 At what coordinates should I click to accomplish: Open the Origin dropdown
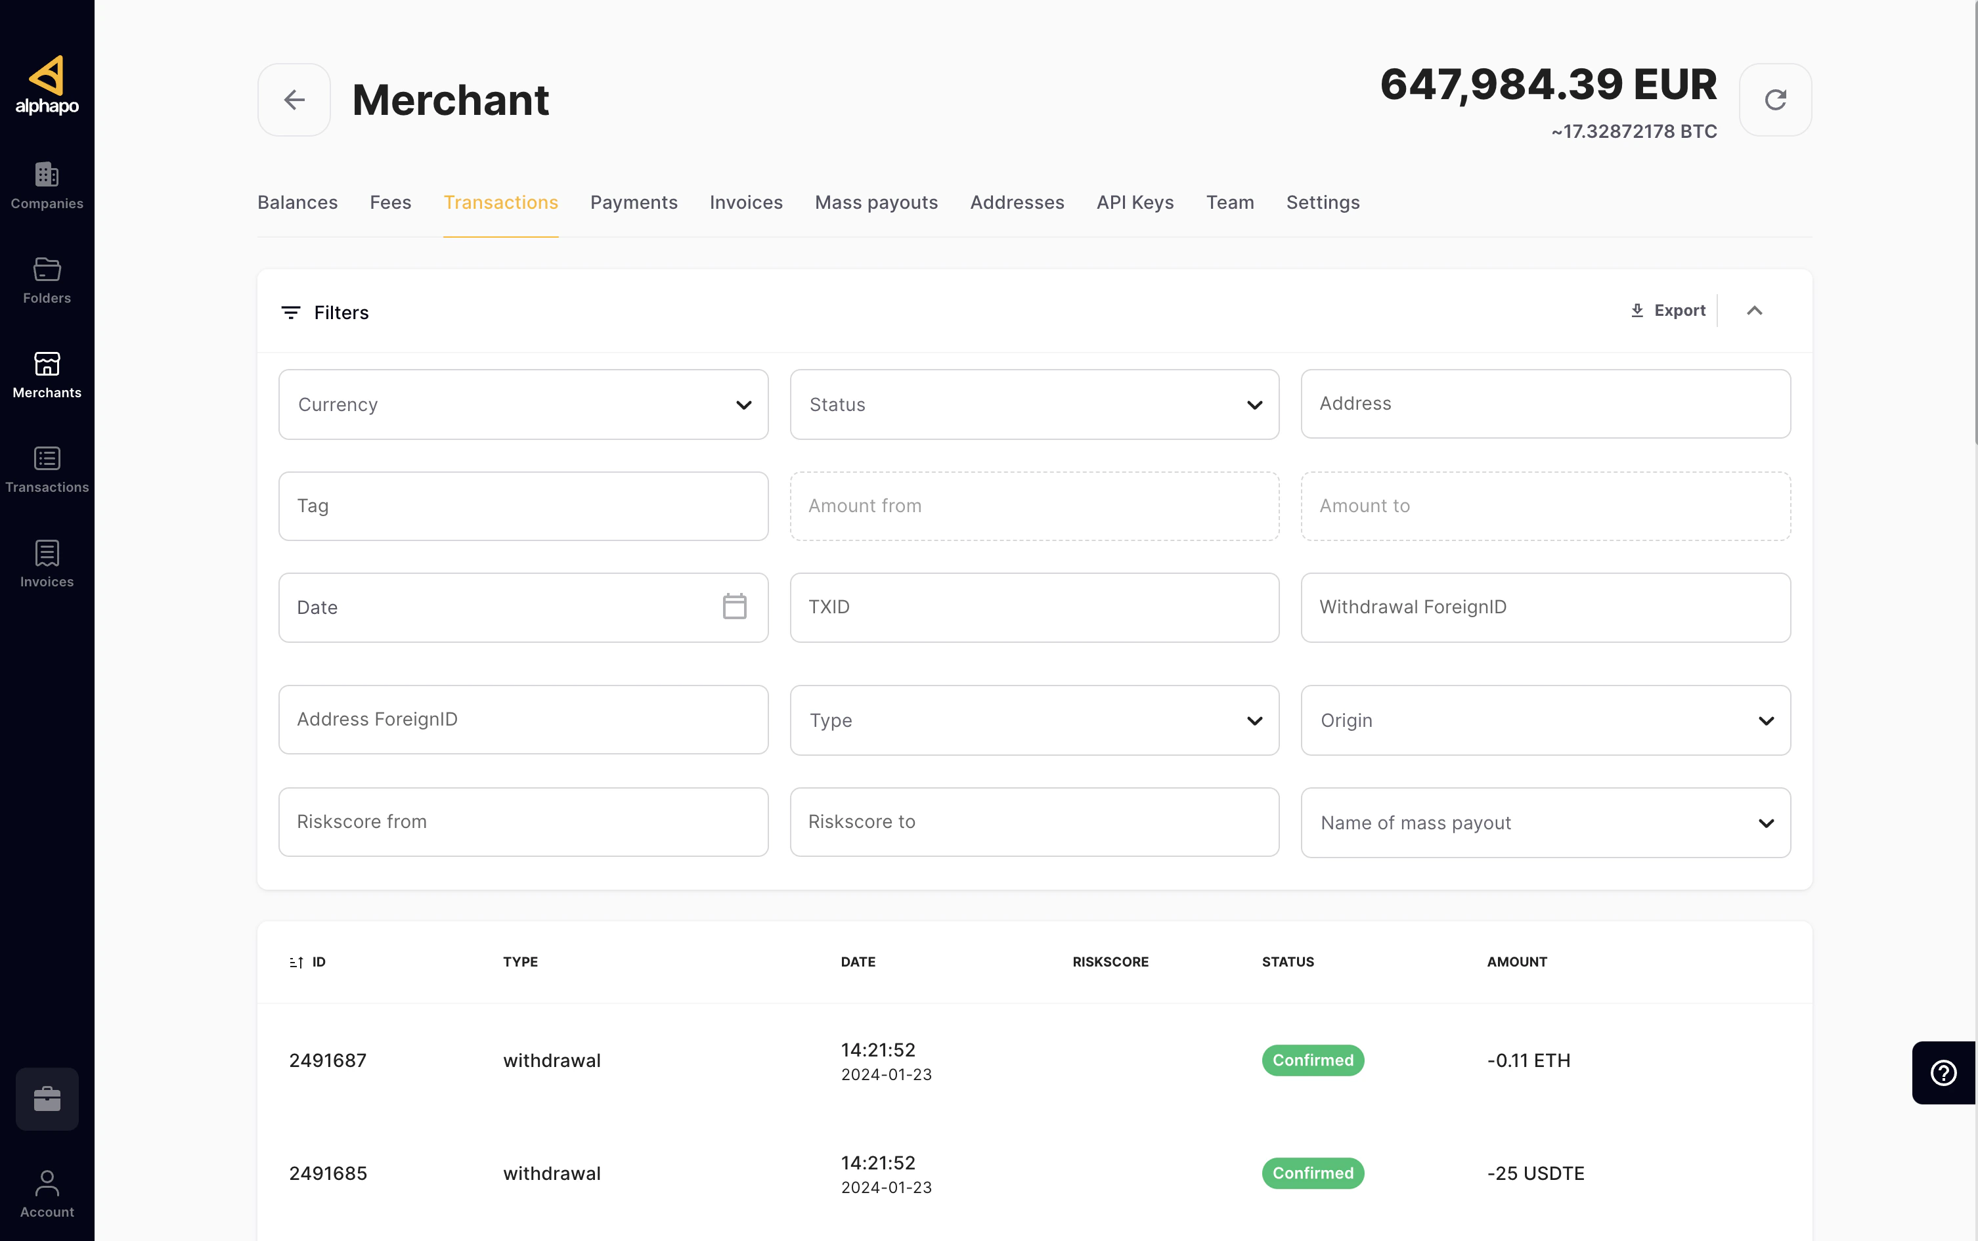tap(1545, 721)
